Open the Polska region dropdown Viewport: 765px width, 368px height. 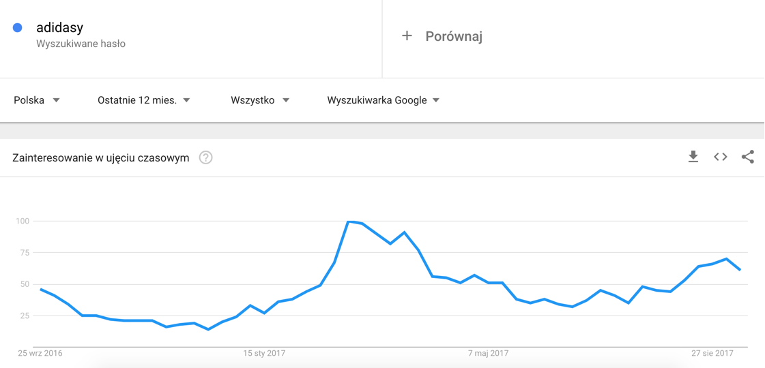click(37, 100)
